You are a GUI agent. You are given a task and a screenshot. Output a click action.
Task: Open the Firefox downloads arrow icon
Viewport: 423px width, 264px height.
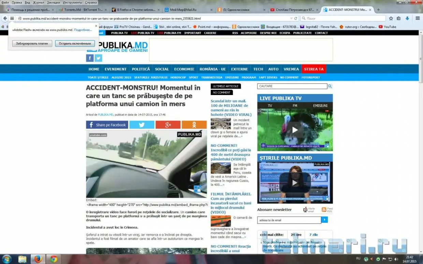click(x=407, y=18)
